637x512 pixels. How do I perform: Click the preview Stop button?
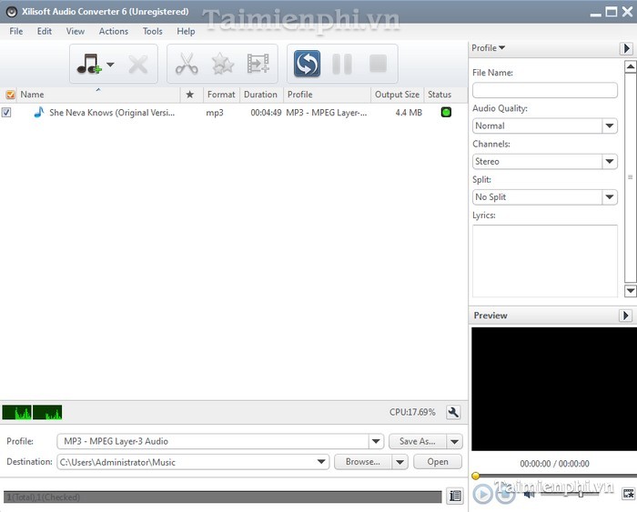click(506, 494)
